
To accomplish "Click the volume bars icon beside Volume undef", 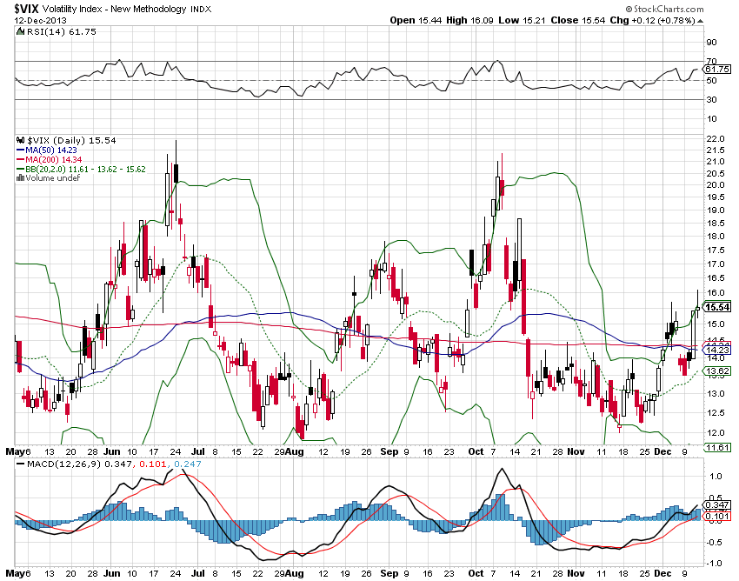I will point(20,177).
